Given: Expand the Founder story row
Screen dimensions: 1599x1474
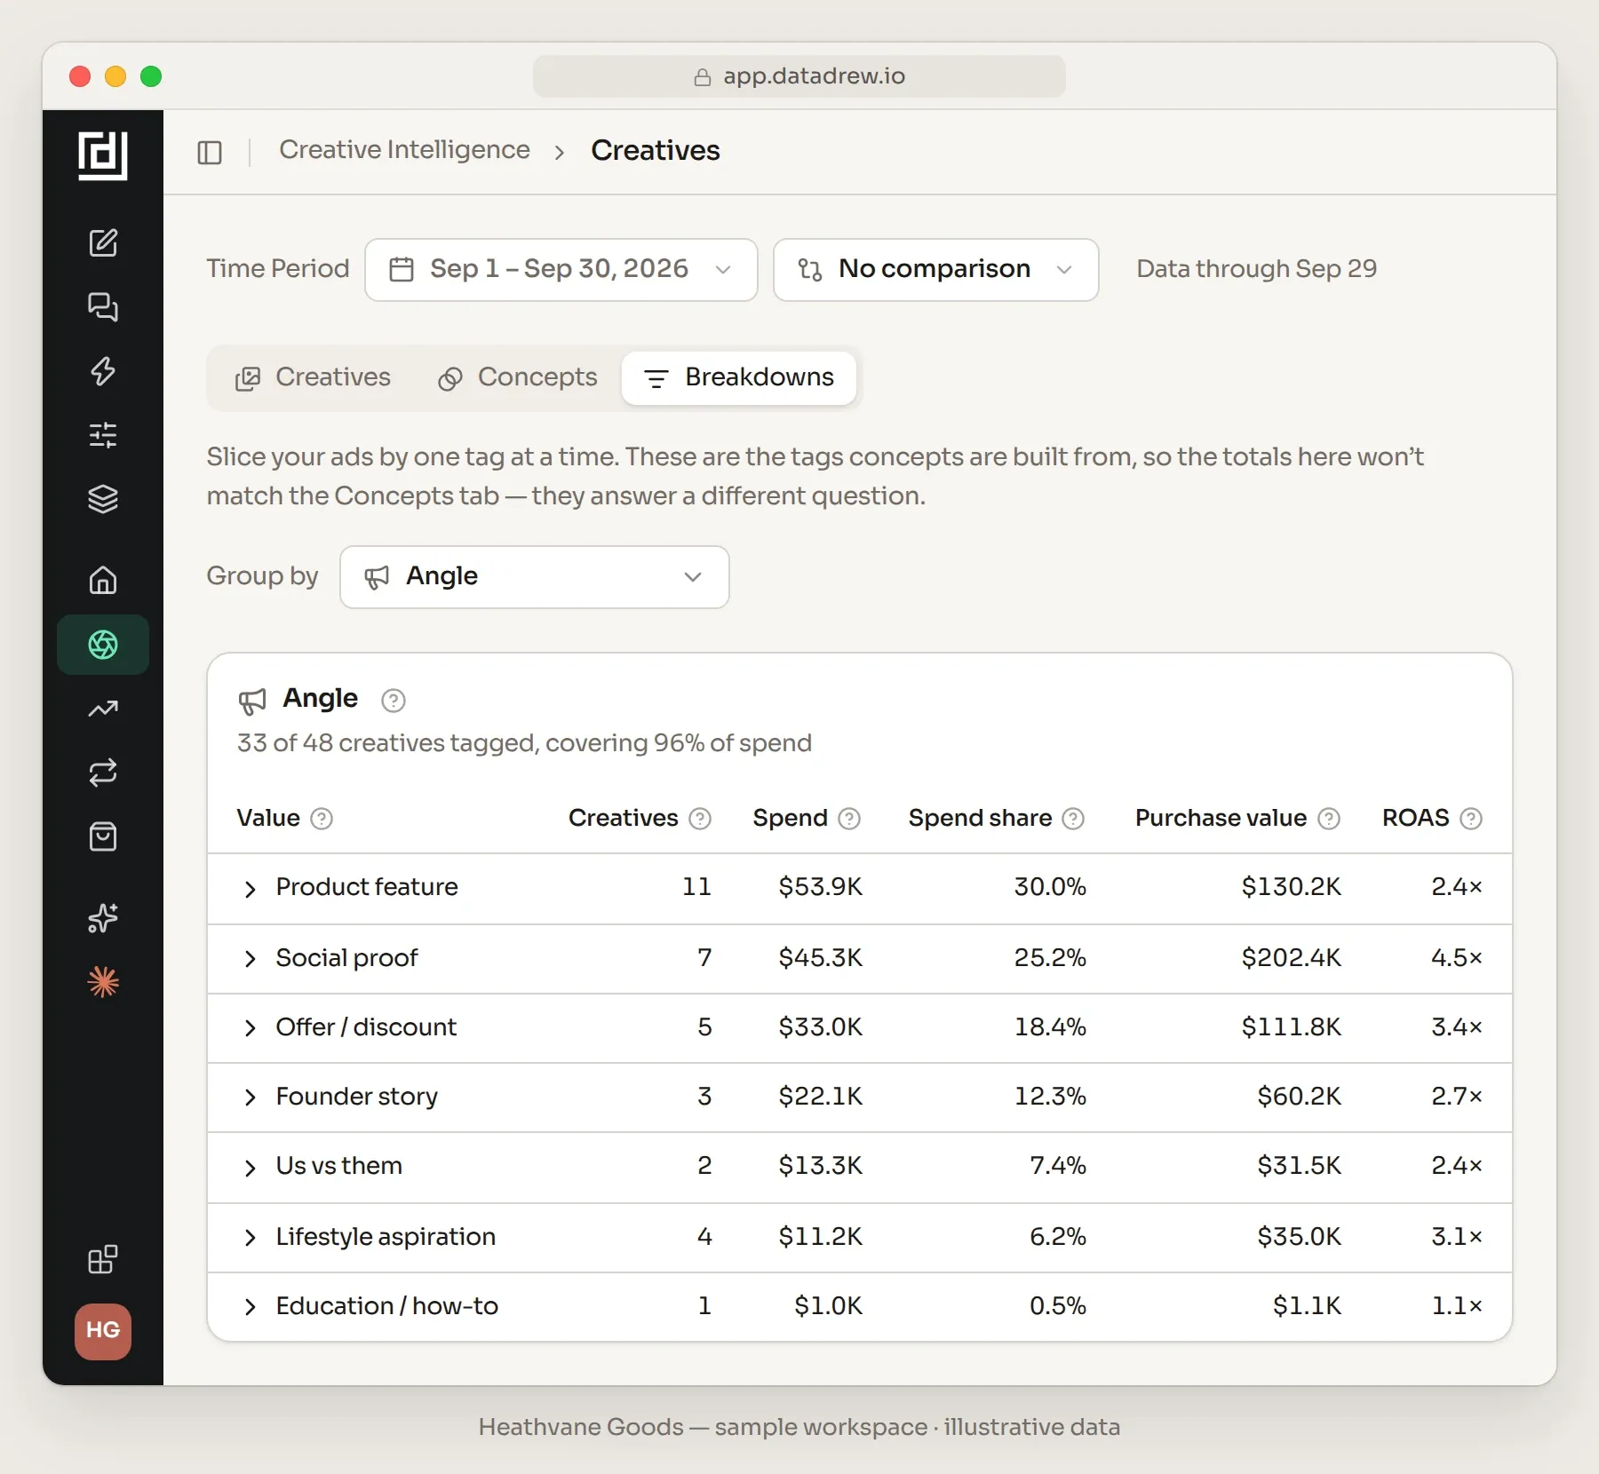Looking at the screenshot, I should click(251, 1098).
